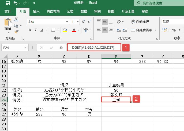The image size is (184, 131).
Task: Click the Align Right icon
Action: pyautogui.click(x=111, y=30)
